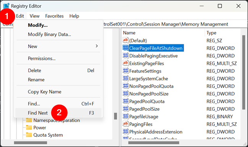Open the View menu

click(x=34, y=16)
